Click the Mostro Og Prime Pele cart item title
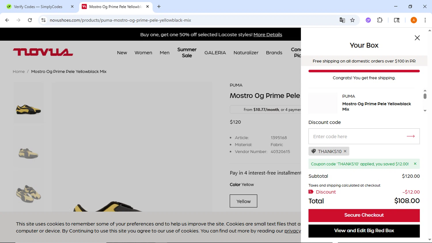The image size is (432, 243). [376, 106]
